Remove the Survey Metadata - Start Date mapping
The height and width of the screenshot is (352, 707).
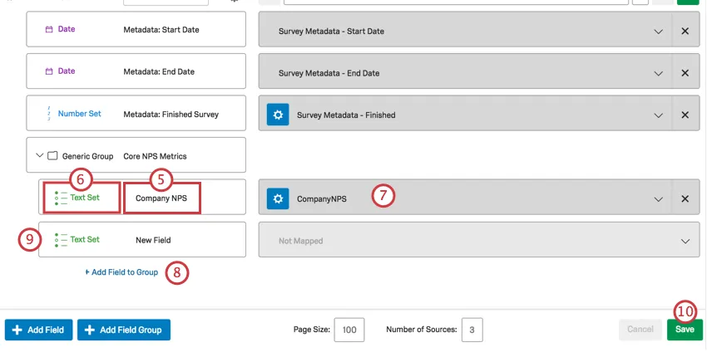tap(685, 32)
